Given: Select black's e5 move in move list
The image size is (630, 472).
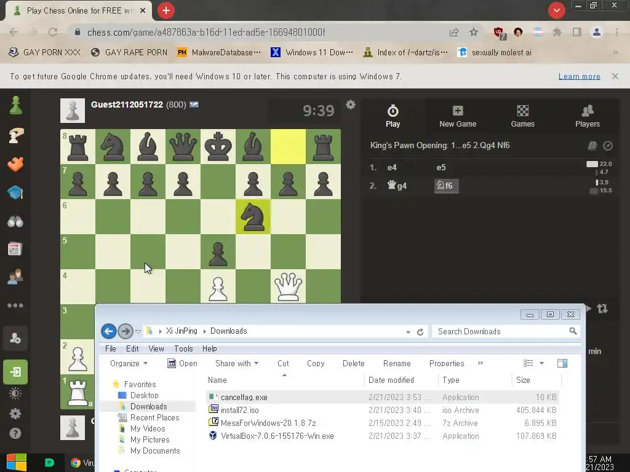Looking at the screenshot, I should point(441,167).
